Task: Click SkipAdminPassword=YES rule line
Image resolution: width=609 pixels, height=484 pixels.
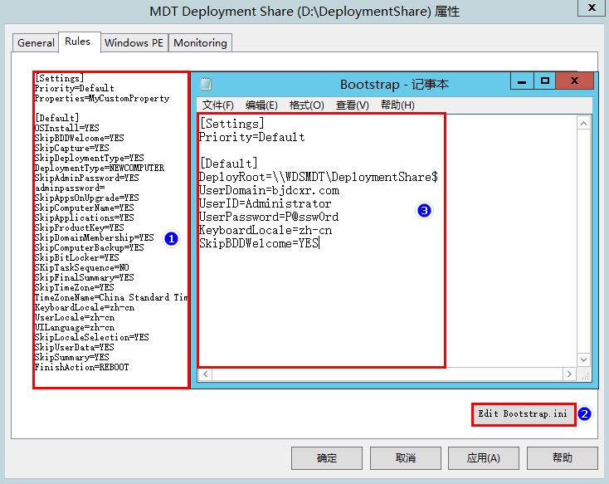Action: click(x=86, y=178)
